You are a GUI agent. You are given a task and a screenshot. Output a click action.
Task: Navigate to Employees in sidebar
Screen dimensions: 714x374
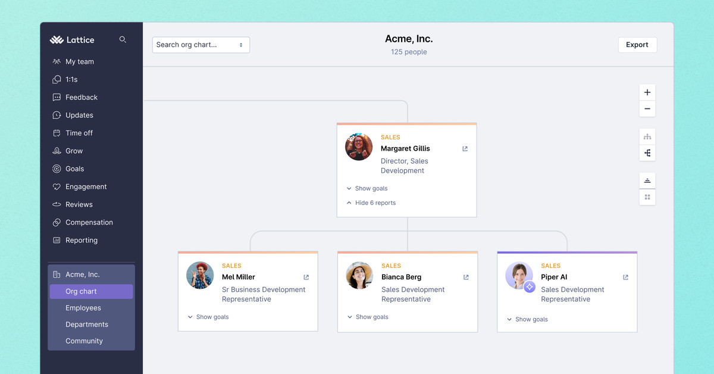(x=83, y=308)
